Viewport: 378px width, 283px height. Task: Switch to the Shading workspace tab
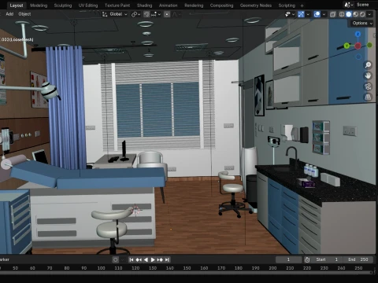coord(144,6)
